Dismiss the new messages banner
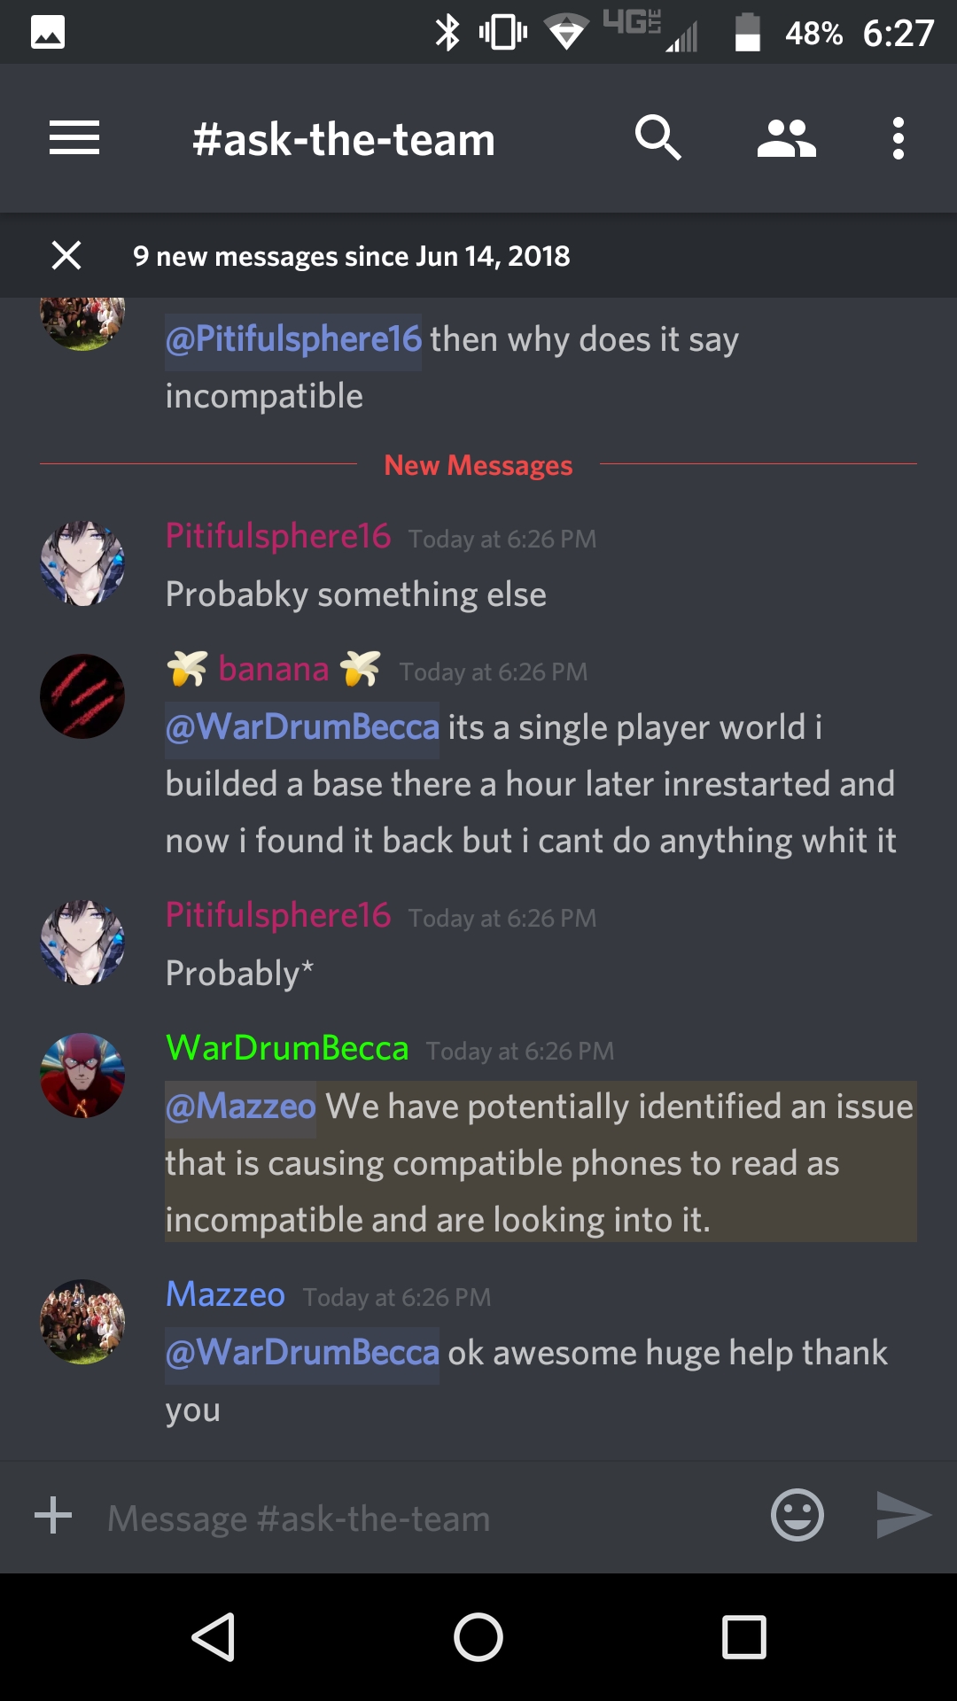The image size is (957, 1701). 66,255
